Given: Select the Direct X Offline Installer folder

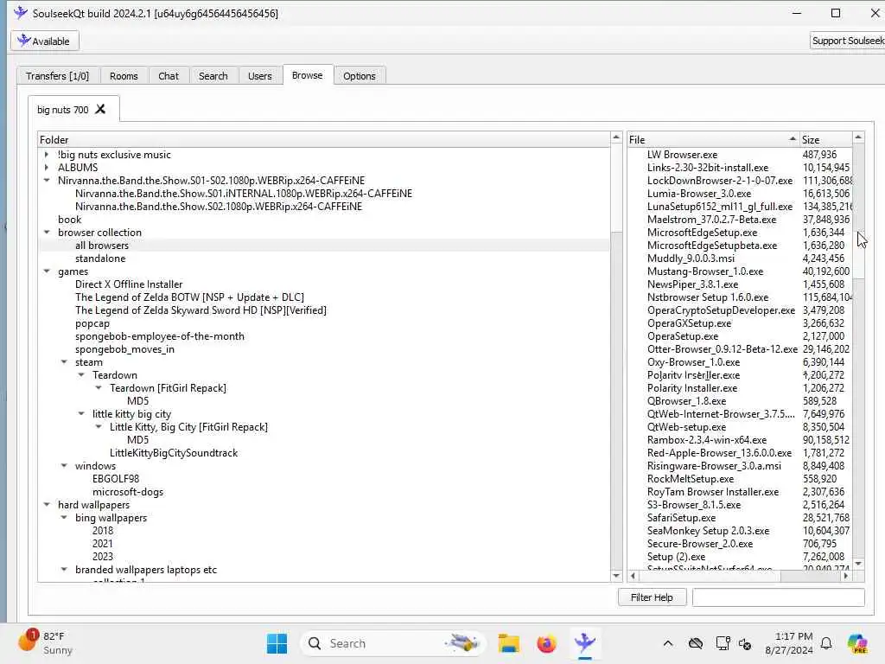Looking at the screenshot, I should (129, 284).
